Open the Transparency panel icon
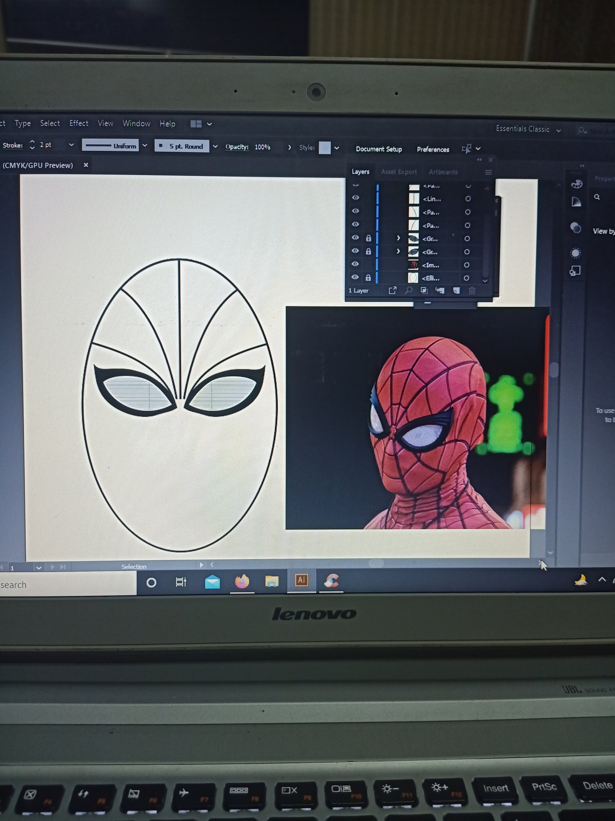 click(576, 227)
